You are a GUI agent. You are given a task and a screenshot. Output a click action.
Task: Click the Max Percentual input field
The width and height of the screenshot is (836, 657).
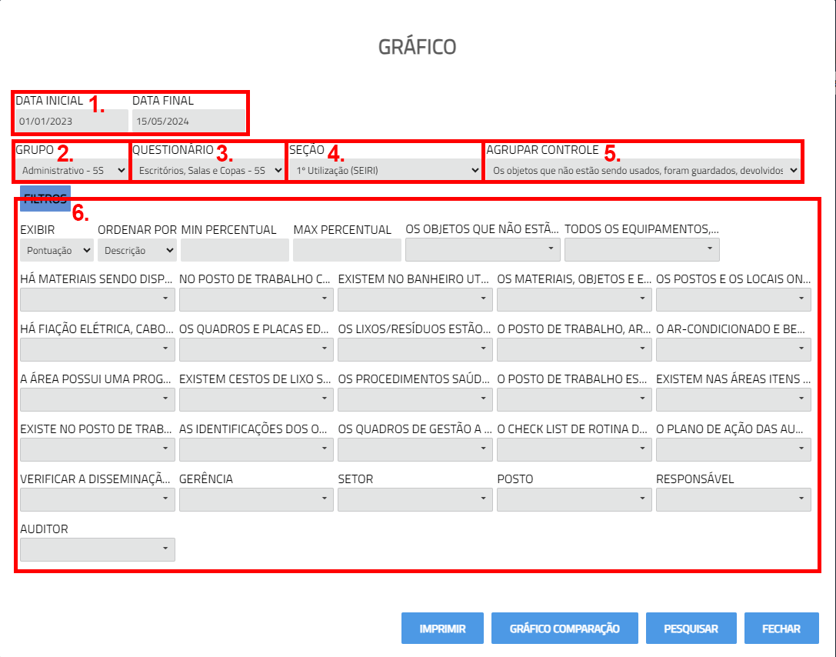click(347, 250)
